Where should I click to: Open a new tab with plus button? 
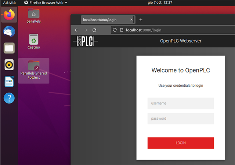click(x=141, y=20)
